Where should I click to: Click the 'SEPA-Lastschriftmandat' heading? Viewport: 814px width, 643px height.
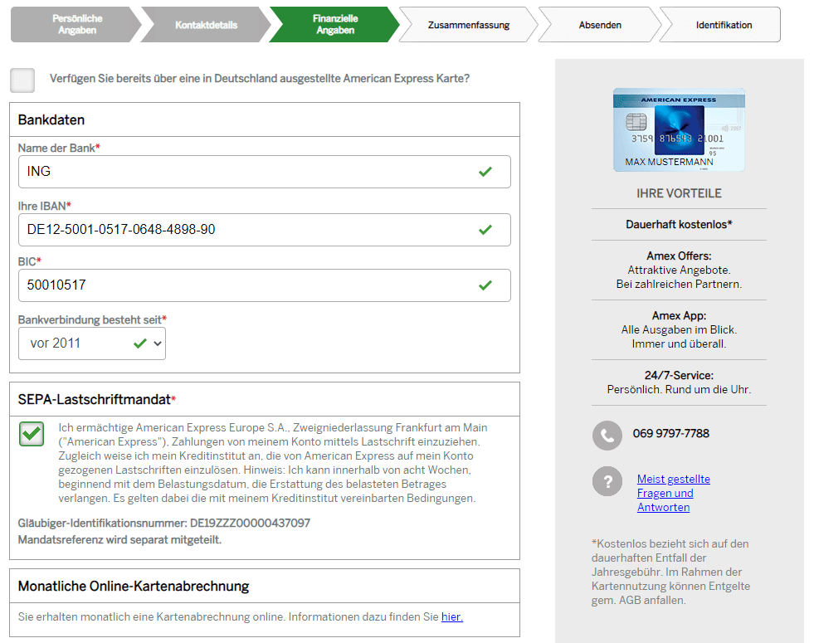pos(95,400)
